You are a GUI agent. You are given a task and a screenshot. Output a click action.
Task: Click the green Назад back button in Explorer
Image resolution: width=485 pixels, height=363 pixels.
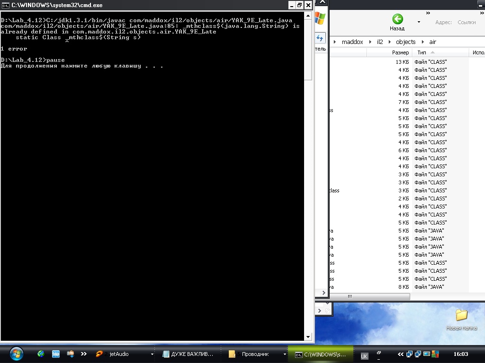(397, 22)
